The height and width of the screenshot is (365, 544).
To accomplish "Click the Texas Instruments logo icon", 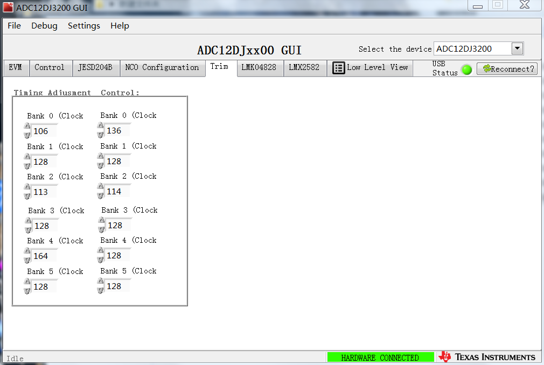I will (445, 357).
